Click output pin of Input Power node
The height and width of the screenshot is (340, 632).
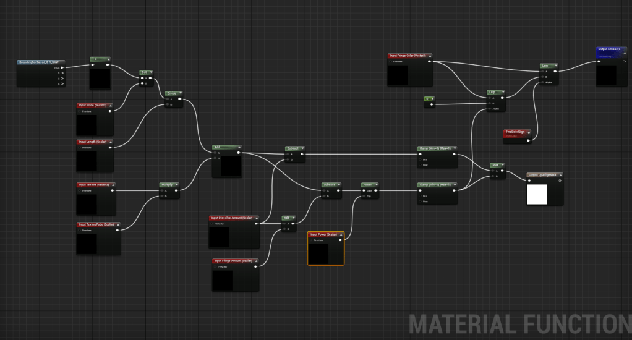(341, 240)
